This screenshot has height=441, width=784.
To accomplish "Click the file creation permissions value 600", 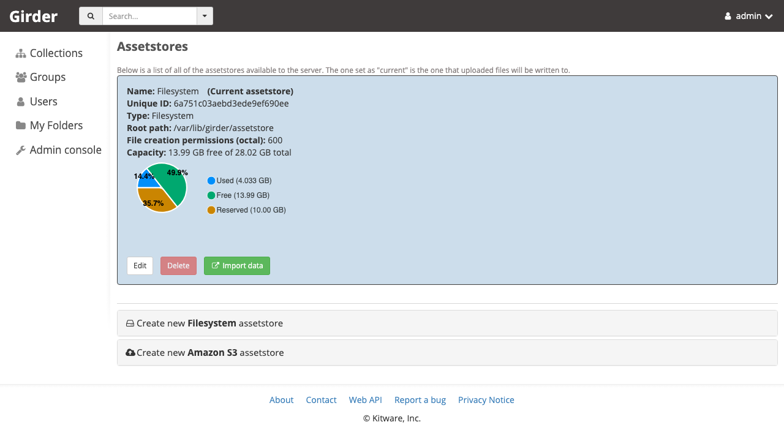I will pyautogui.click(x=275, y=140).
